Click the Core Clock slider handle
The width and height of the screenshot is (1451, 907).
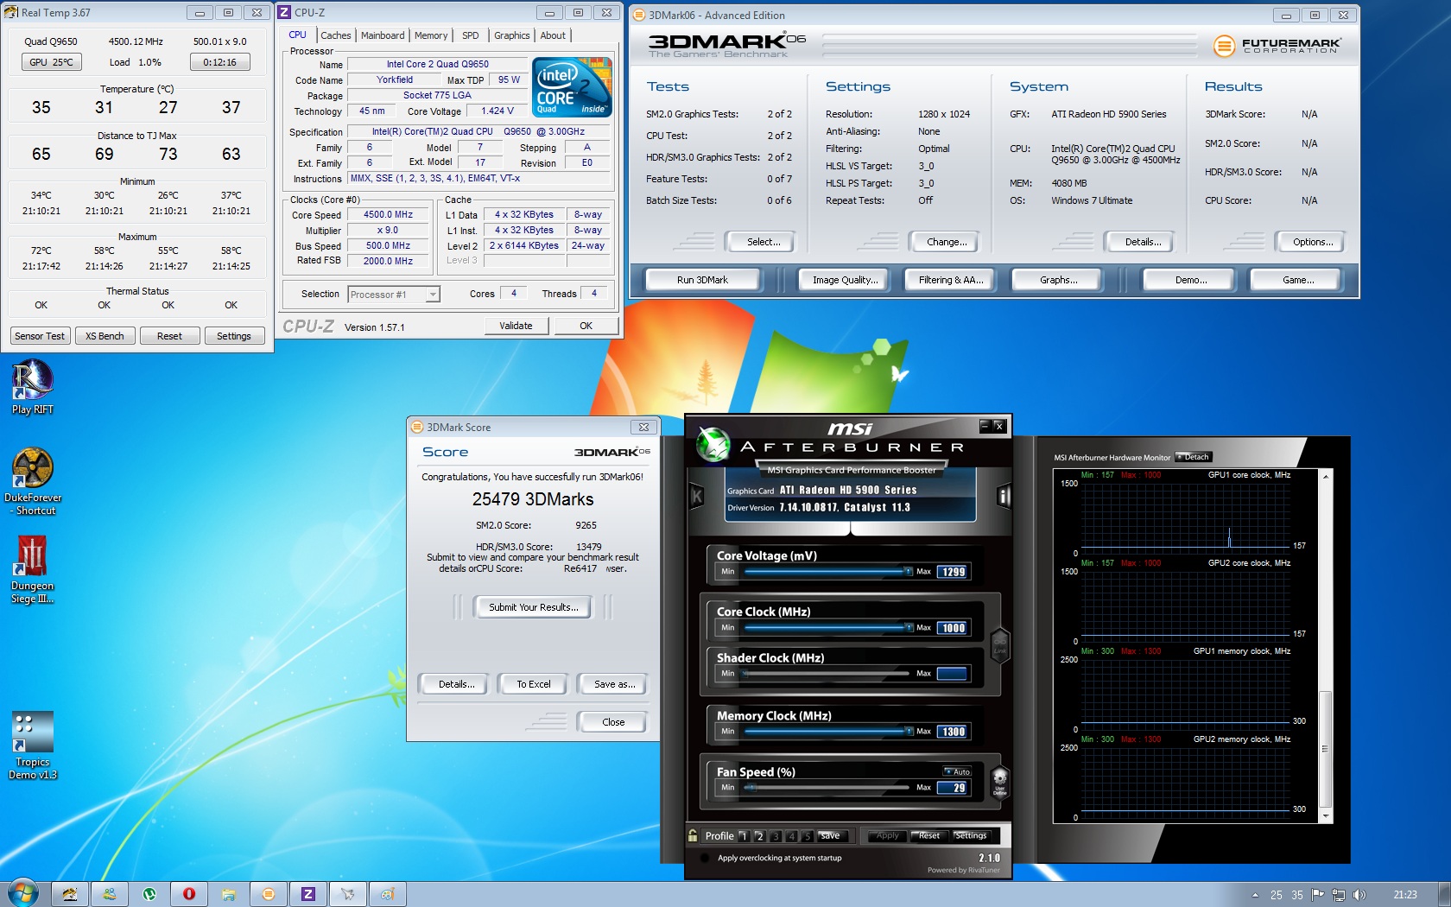(908, 627)
